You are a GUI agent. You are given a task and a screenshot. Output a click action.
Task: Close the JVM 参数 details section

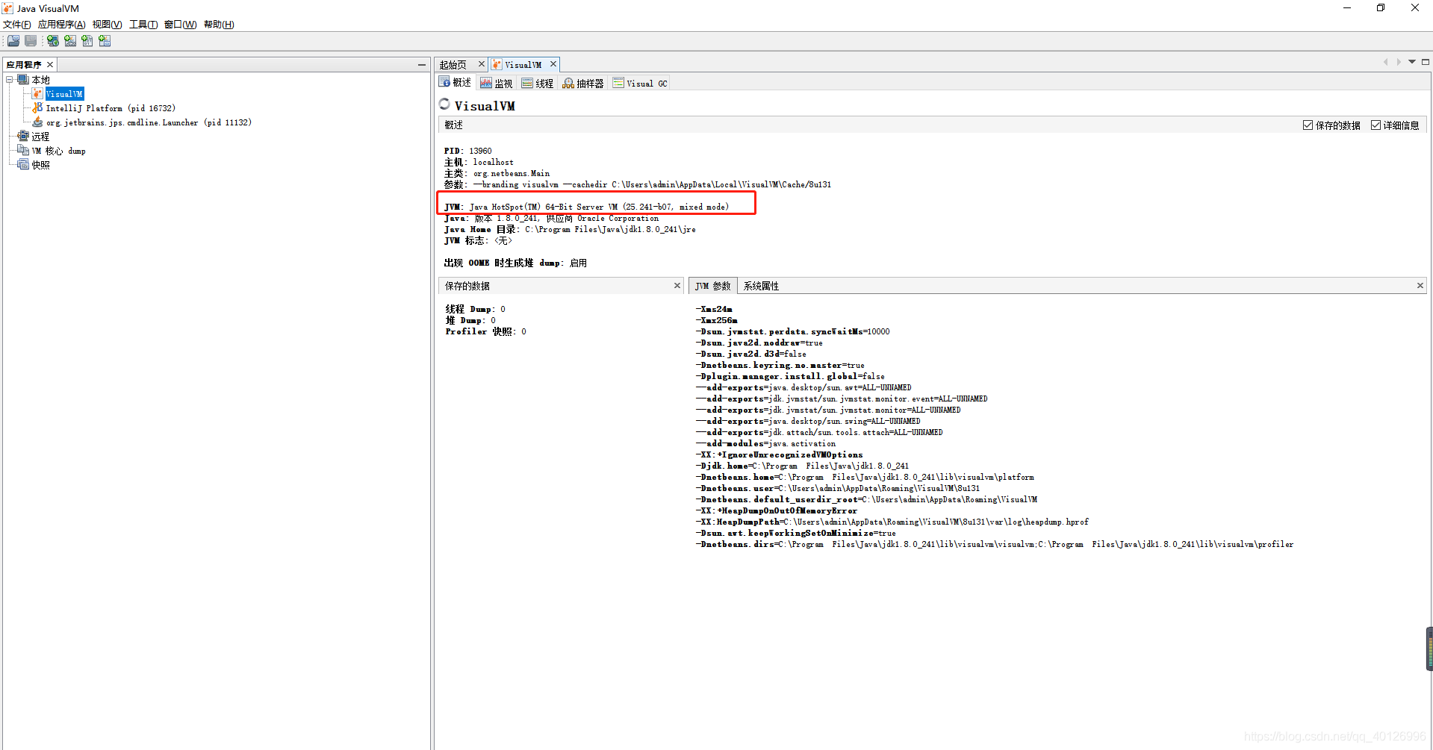pos(1420,285)
